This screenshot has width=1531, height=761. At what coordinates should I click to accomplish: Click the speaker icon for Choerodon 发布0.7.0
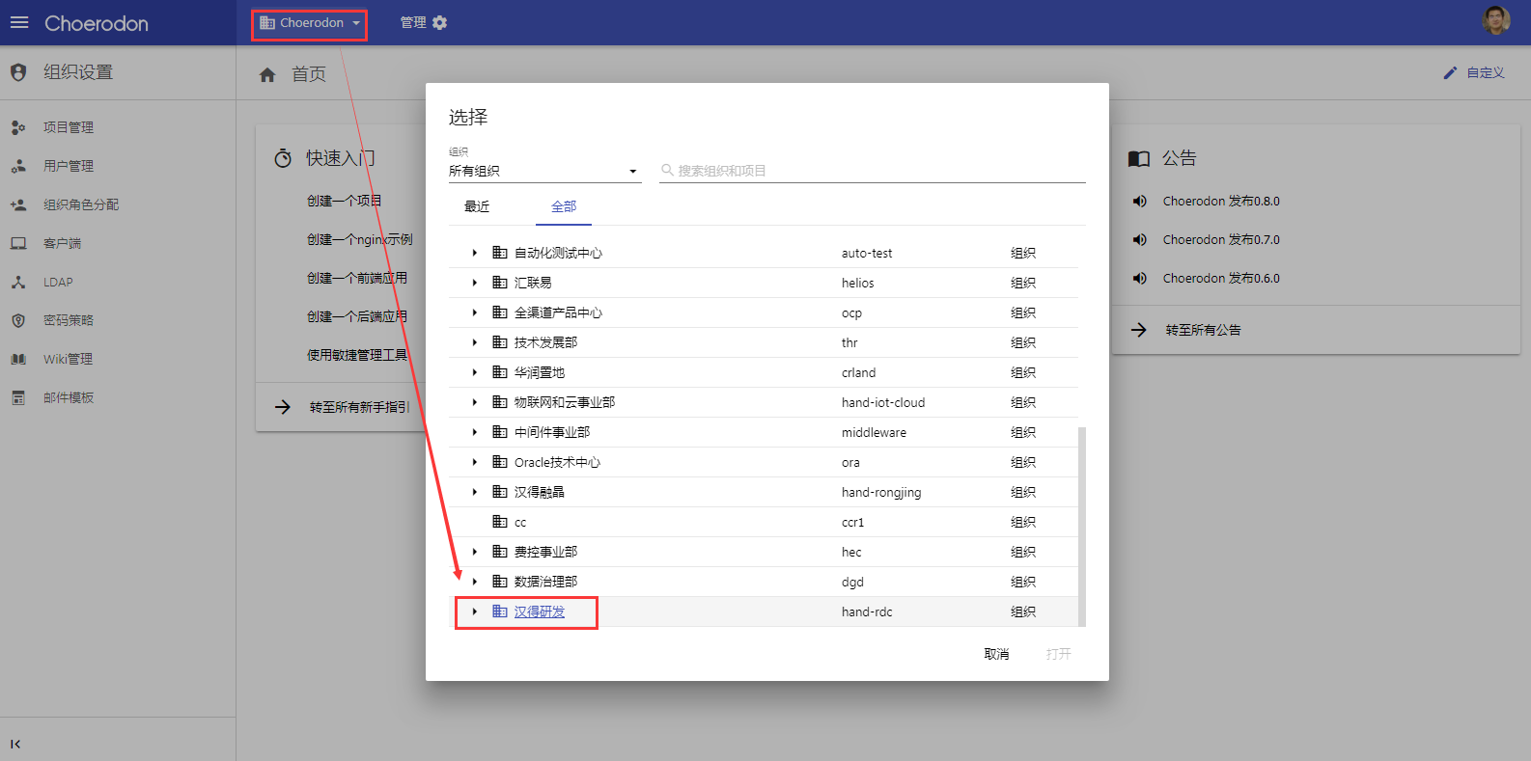(1140, 239)
